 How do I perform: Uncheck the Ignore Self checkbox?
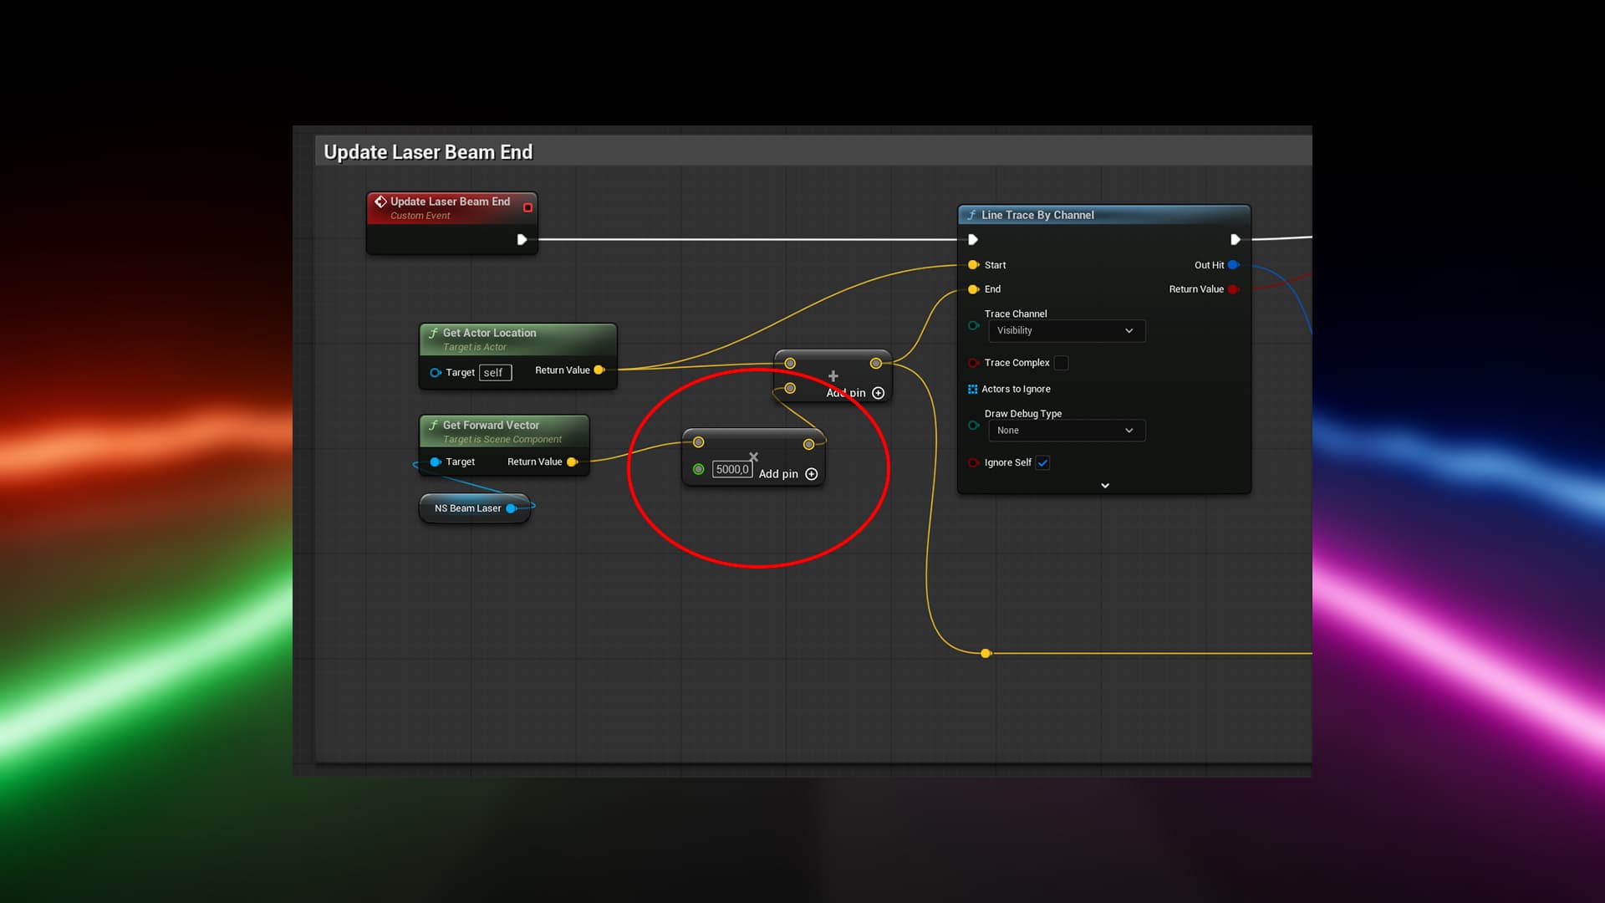coord(1042,462)
